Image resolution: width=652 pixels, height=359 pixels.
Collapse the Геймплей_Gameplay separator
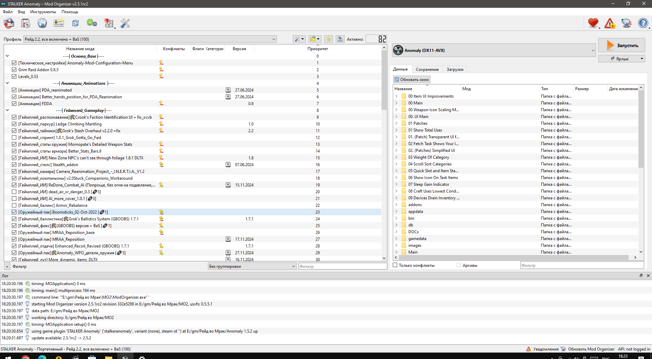click(7, 110)
